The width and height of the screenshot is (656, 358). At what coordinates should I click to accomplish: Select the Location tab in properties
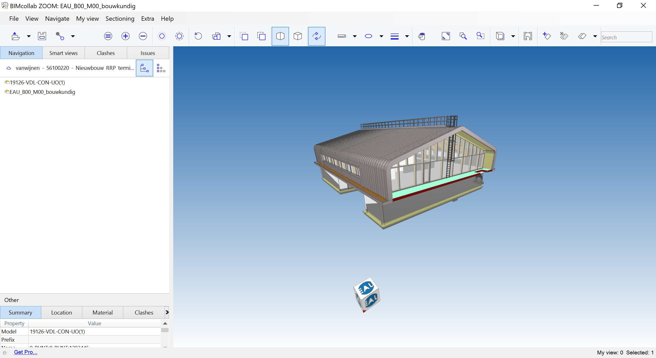tap(62, 312)
